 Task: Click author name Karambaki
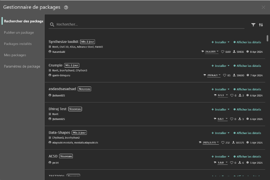click(x=59, y=52)
